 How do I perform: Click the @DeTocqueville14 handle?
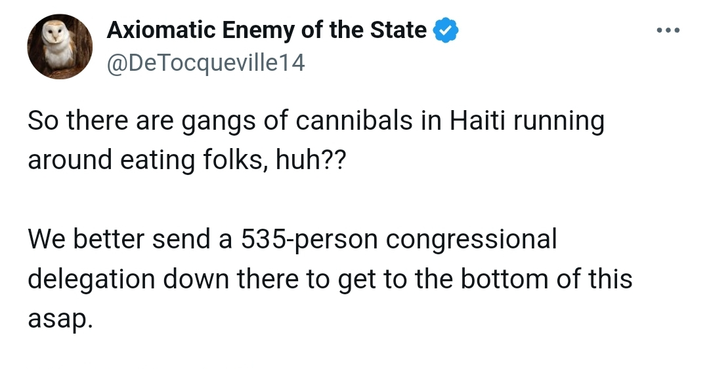pyautogui.click(x=205, y=64)
